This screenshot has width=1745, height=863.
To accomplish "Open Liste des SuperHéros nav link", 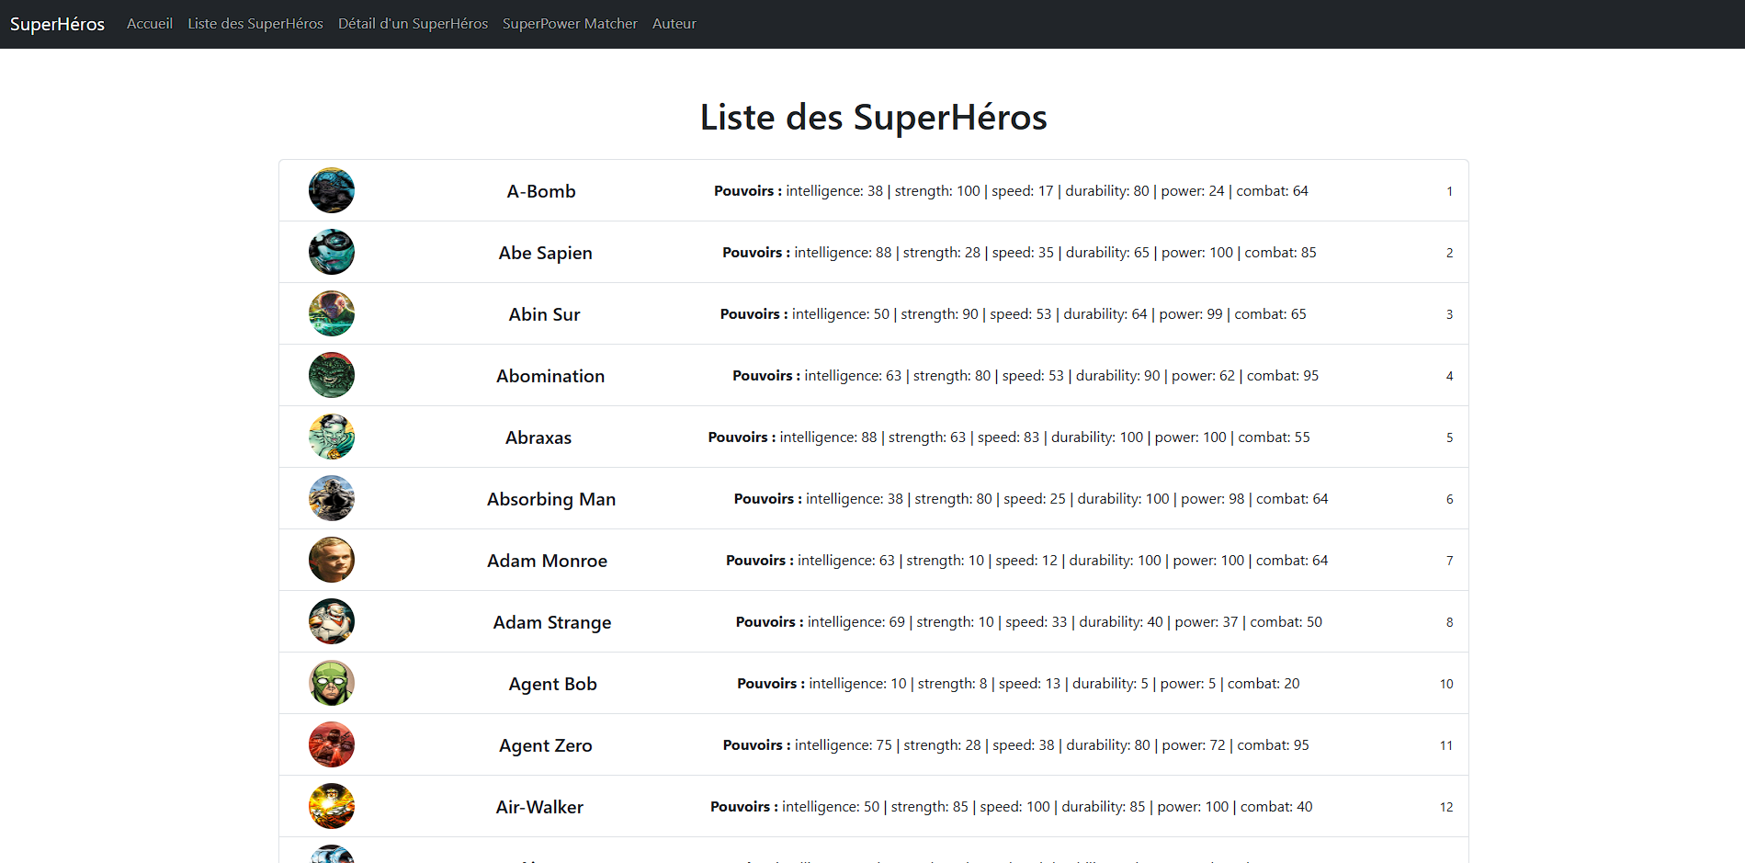I will (255, 24).
